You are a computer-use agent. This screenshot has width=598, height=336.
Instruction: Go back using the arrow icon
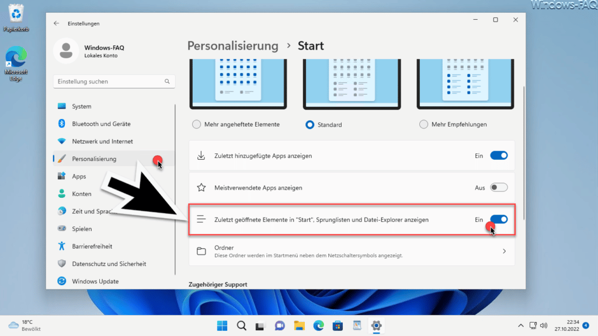pos(57,23)
